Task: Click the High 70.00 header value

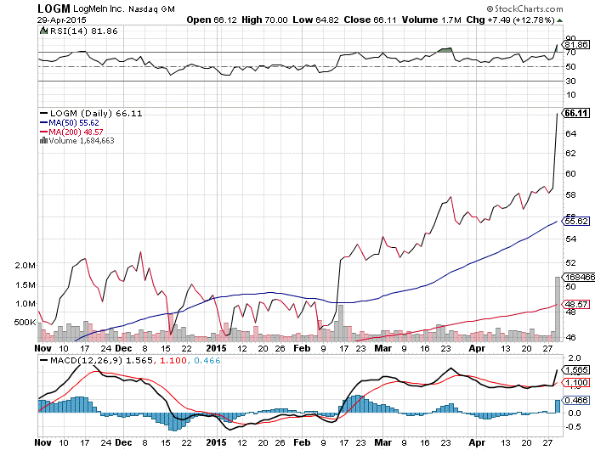Action: coord(264,20)
